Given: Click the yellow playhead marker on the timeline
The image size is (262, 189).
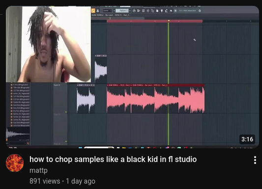Looking at the screenshot, I should point(169,21).
